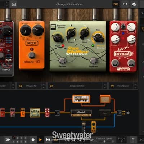Open the tape recorder view

tap(116, 4)
